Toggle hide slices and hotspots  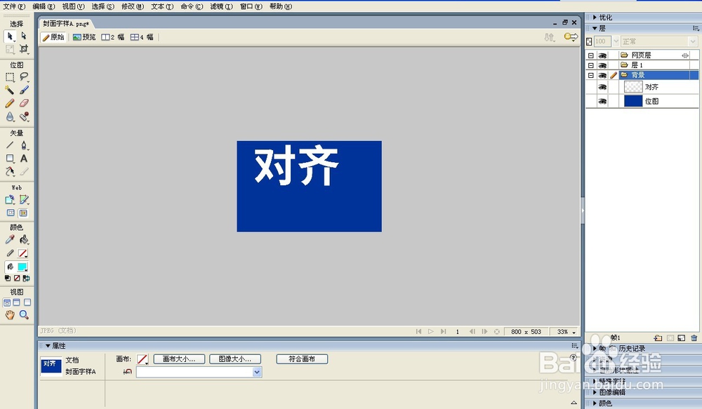tap(10, 213)
